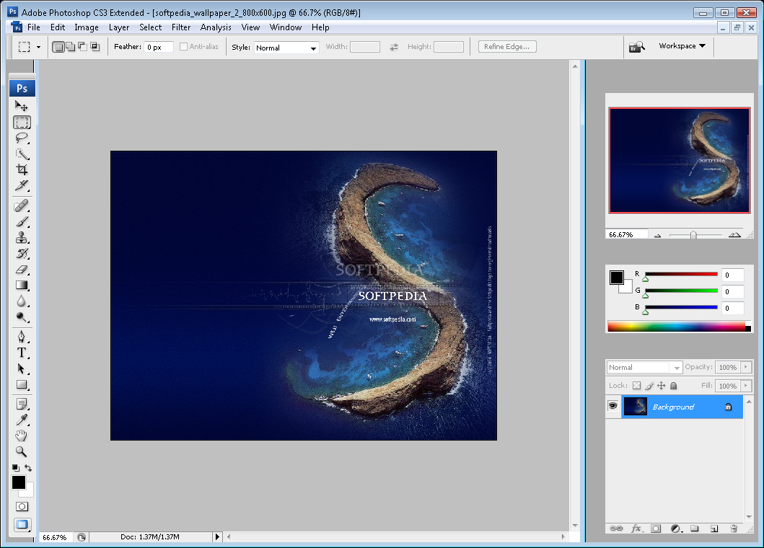
Task: Expand the layer blend mode dropdown
Action: pyautogui.click(x=644, y=368)
